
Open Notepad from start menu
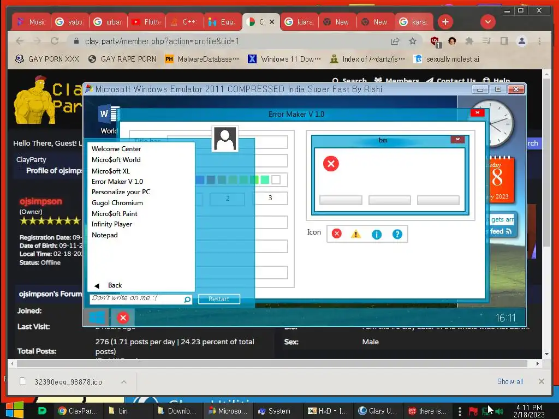pyautogui.click(x=104, y=235)
